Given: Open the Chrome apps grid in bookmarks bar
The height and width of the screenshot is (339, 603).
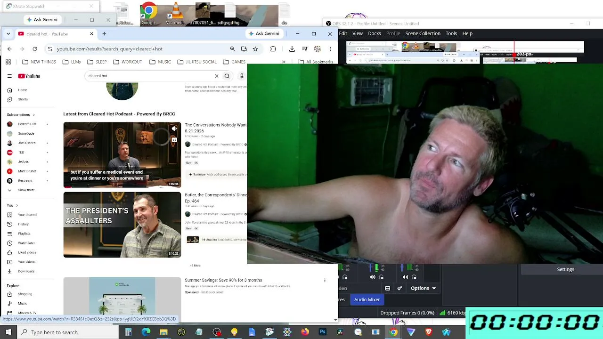Looking at the screenshot, I should (x=8, y=62).
